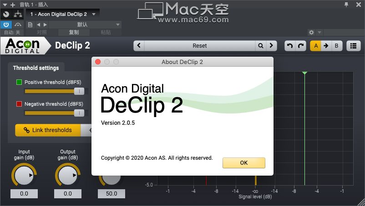The image size is (365, 206).
Task: Open the gear settings icon
Action: pyautogui.click(x=311, y=32)
